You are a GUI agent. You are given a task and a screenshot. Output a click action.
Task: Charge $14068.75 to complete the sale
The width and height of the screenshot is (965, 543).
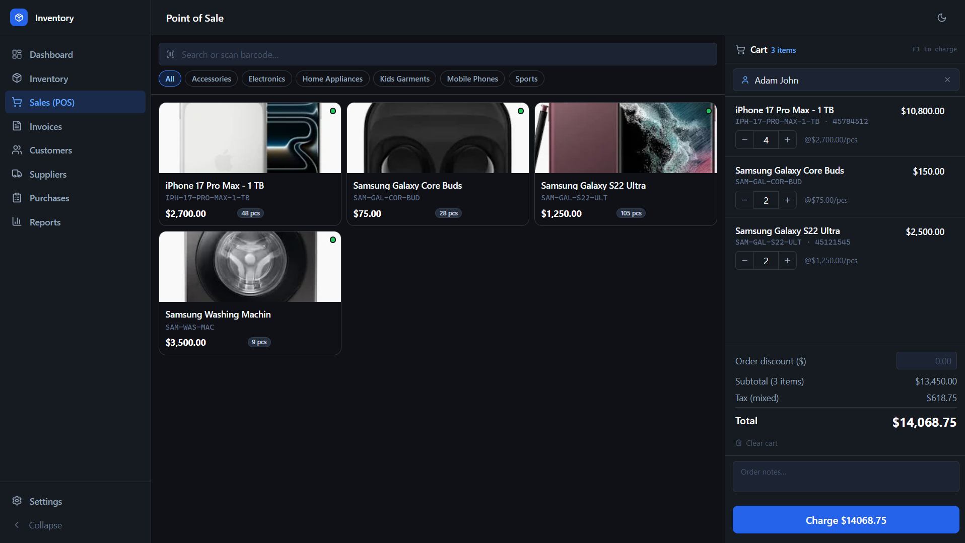[846, 520]
